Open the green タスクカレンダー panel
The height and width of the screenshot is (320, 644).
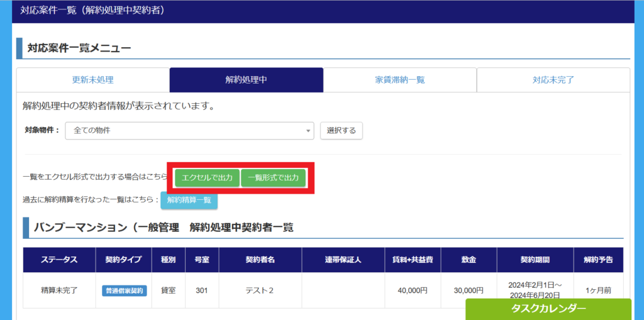click(548, 309)
